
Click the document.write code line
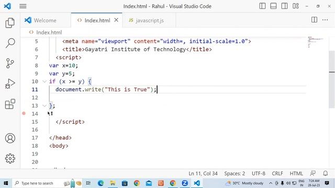coord(106,89)
